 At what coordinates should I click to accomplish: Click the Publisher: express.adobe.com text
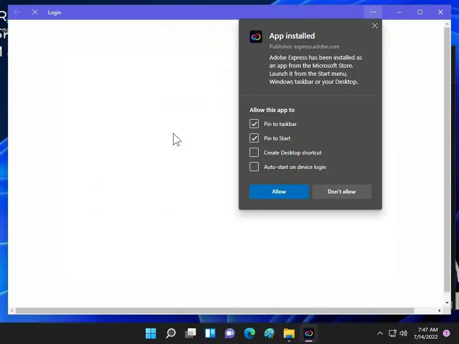point(304,47)
